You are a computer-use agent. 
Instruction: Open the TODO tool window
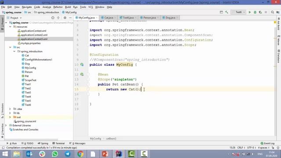pos(27,144)
